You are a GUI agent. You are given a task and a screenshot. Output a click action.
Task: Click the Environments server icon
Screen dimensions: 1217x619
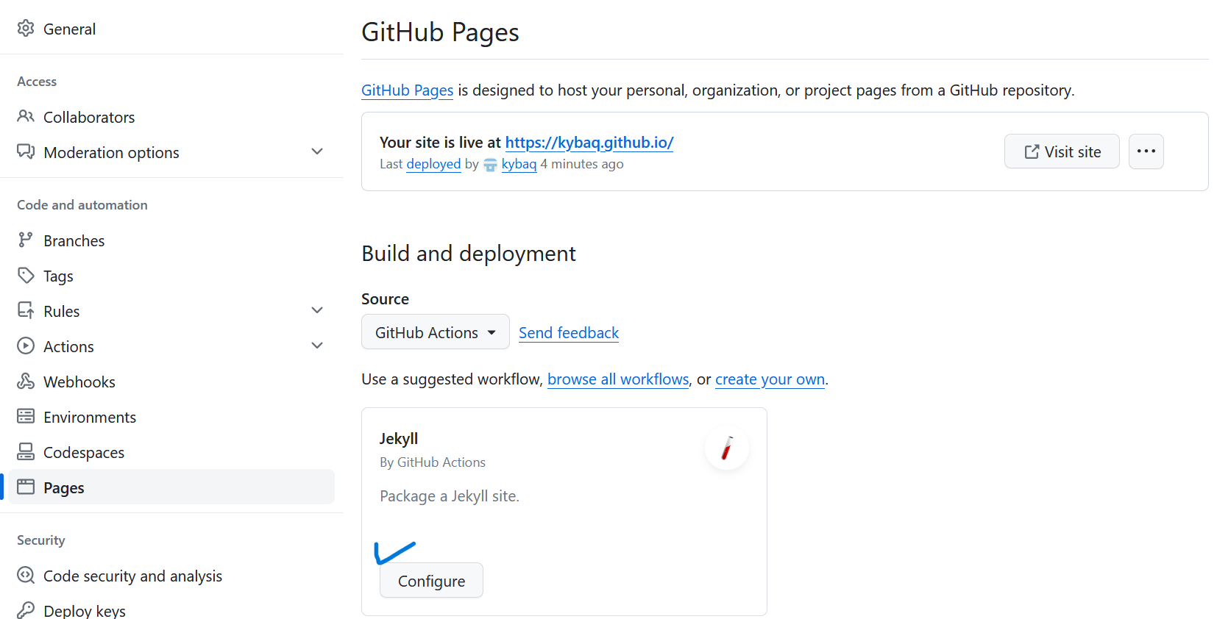coord(26,417)
